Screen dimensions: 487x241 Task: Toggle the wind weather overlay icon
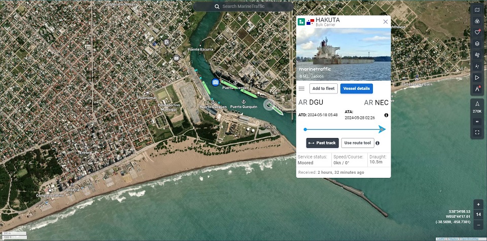[x=477, y=55]
